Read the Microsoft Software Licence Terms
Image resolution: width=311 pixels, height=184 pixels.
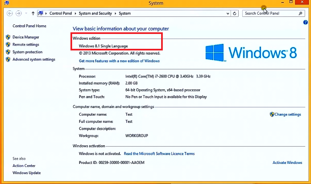pos(159,154)
